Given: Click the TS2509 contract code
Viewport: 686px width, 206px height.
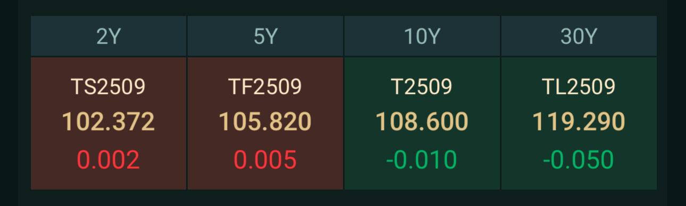Looking at the screenshot, I should click(108, 87).
